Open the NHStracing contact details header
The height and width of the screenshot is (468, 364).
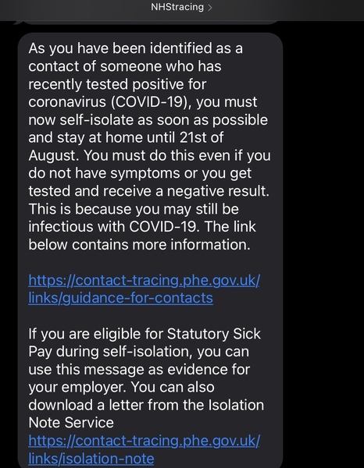click(x=181, y=7)
